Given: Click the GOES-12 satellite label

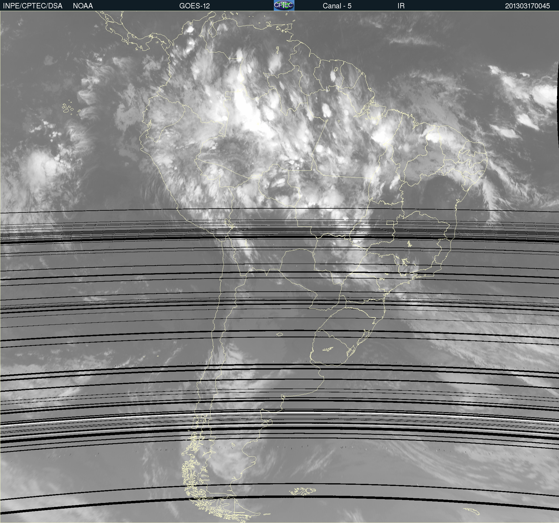Looking at the screenshot, I should tap(195, 6).
